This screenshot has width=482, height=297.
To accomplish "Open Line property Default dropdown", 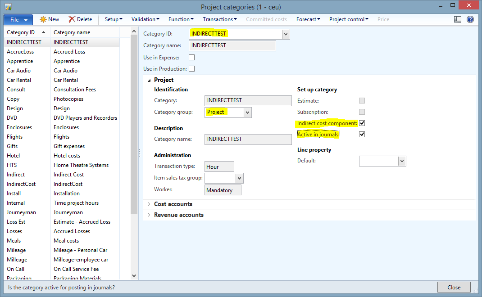I will [x=402, y=161].
